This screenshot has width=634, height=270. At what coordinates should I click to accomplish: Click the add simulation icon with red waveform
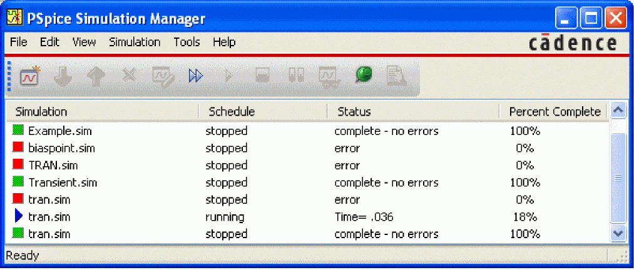pos(30,76)
